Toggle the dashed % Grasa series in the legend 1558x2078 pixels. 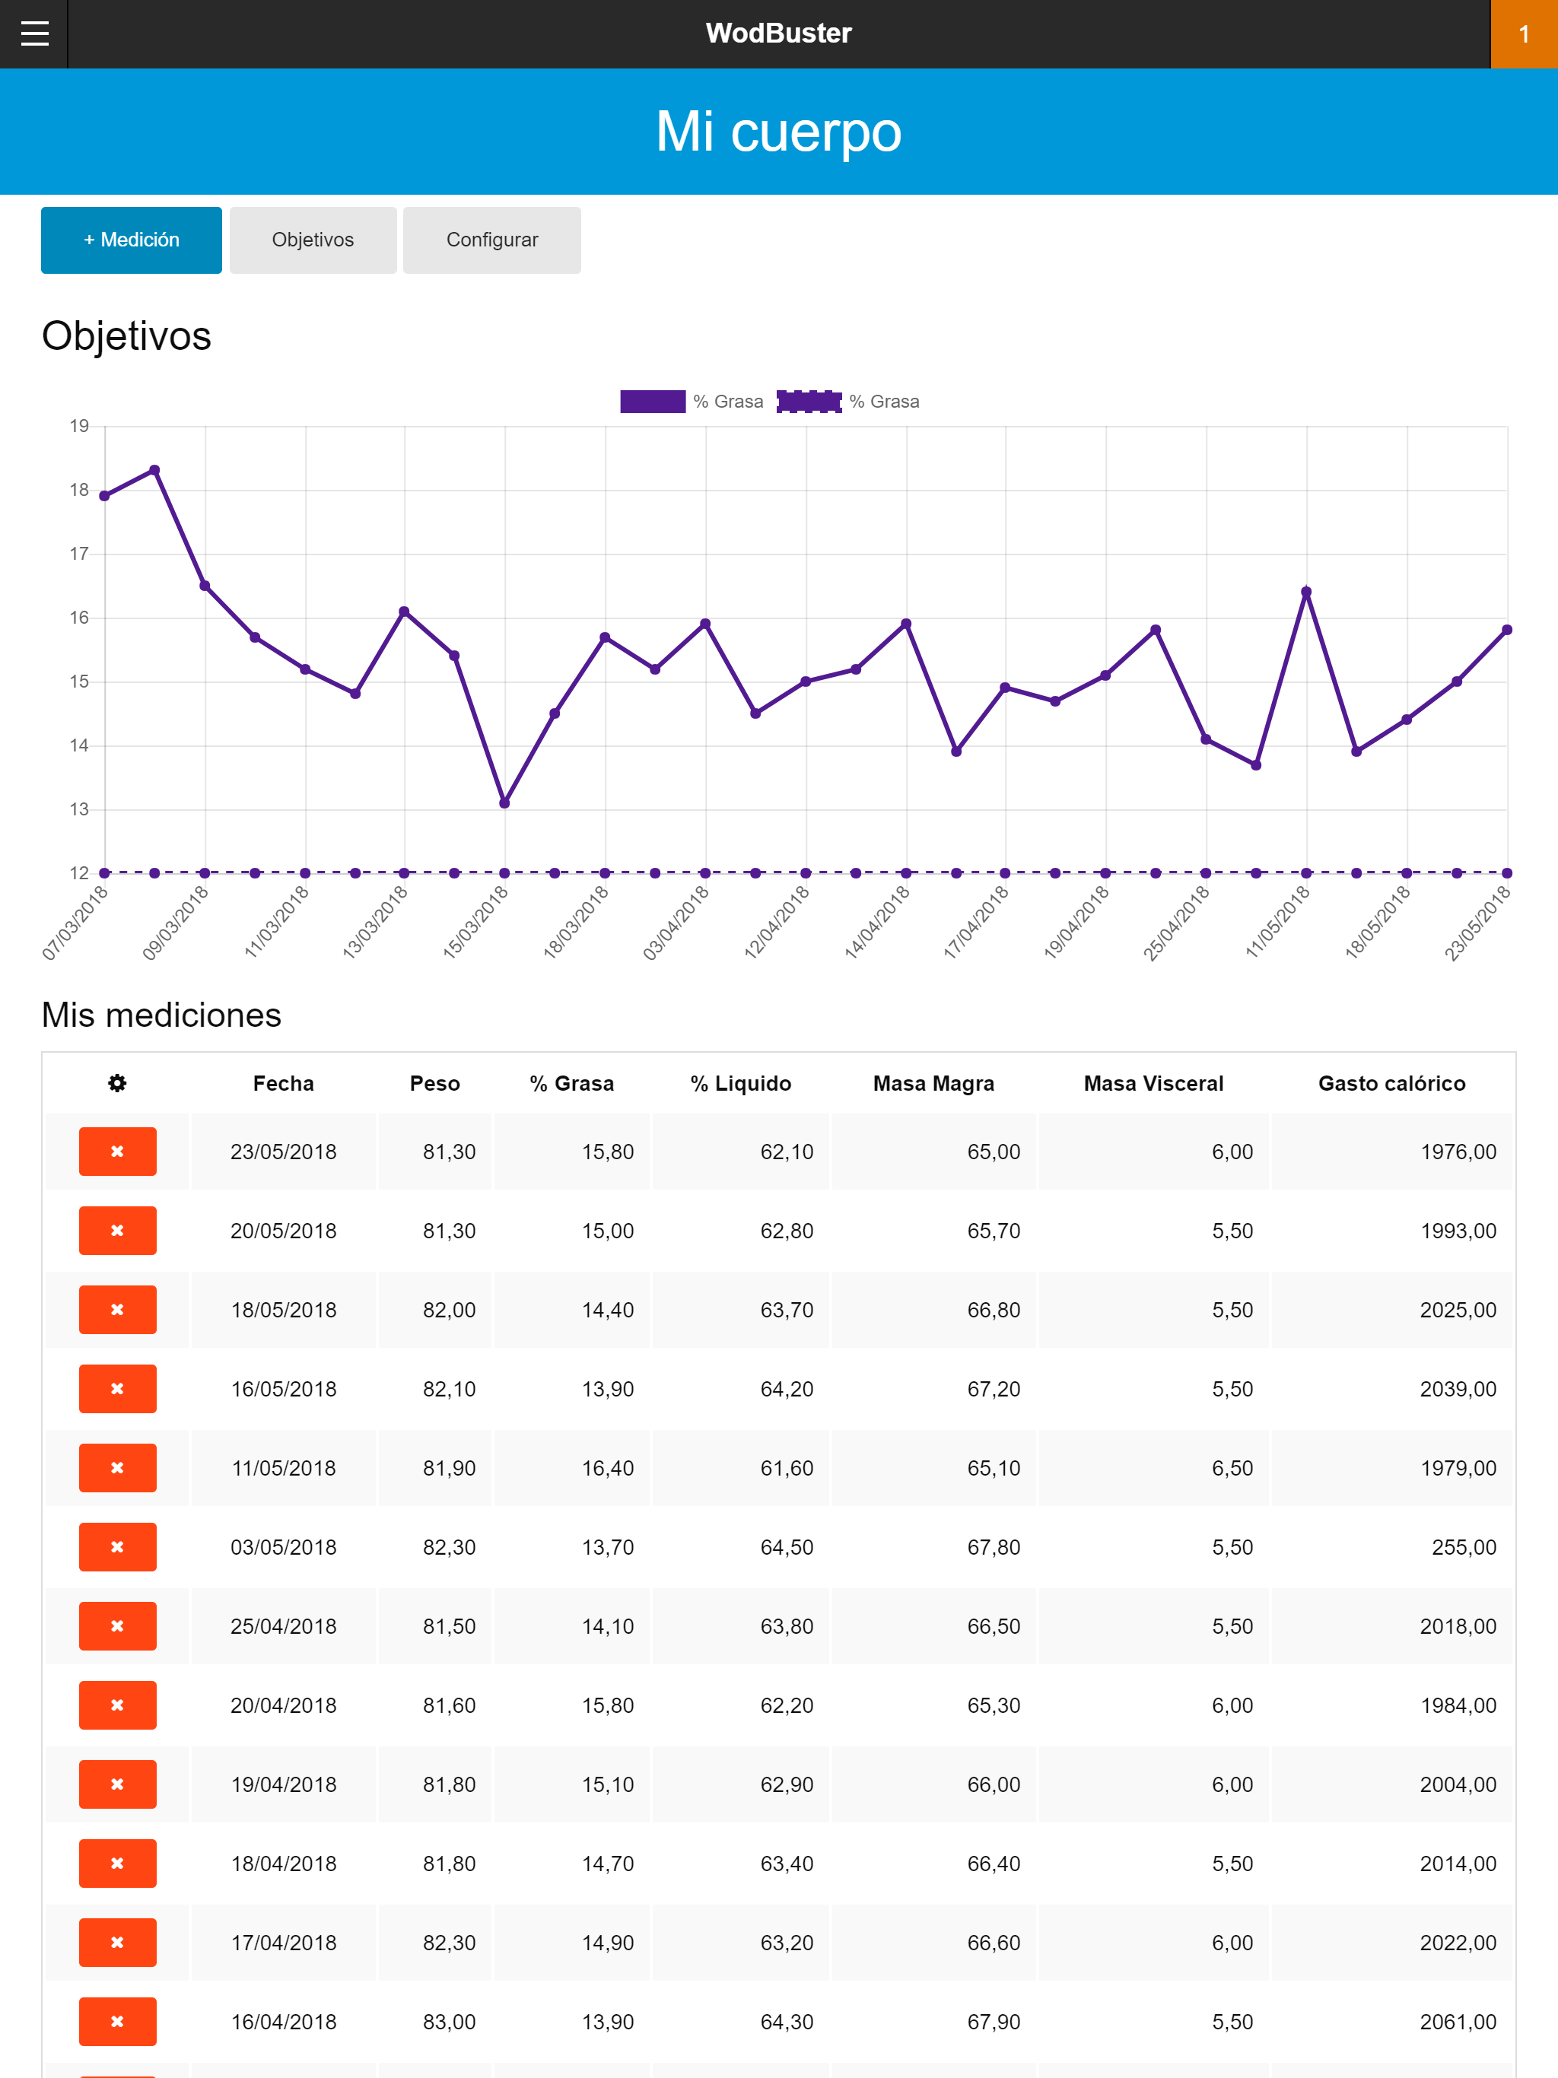[884, 401]
